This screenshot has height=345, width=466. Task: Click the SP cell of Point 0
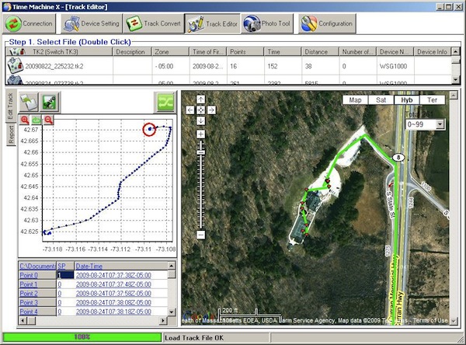[65, 275]
